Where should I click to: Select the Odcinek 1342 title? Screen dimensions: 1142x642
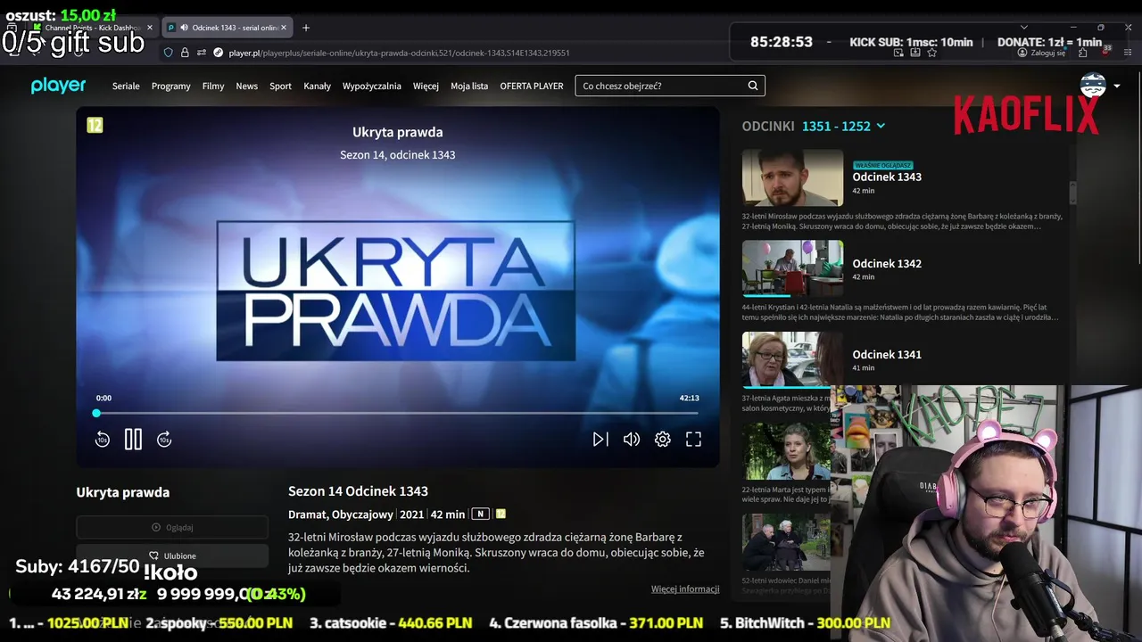coord(887,263)
